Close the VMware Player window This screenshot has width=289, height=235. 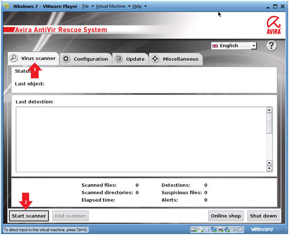pos(283,6)
